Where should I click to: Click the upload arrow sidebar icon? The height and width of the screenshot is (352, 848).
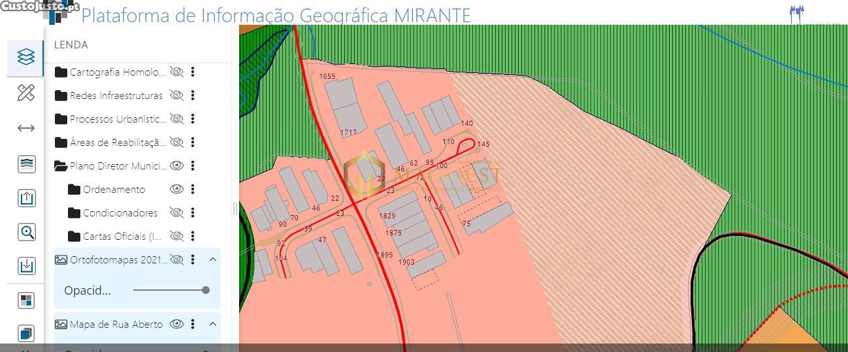tap(27, 198)
